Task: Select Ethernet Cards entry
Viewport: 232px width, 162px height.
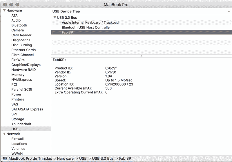Action: pyautogui.click(x=23, y=50)
